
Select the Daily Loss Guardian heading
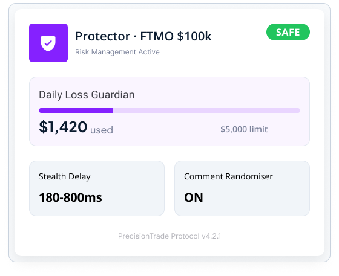[87, 95]
